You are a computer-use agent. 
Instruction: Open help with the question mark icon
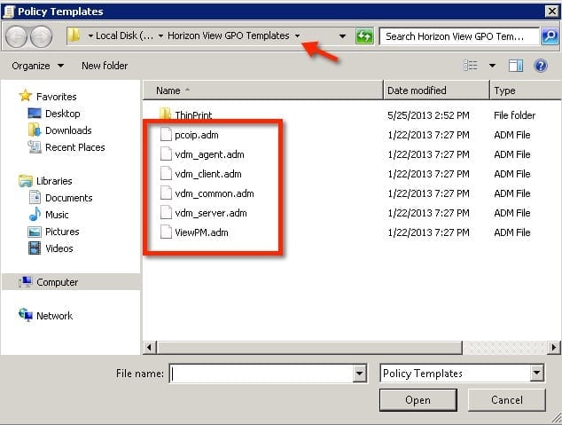tap(541, 66)
